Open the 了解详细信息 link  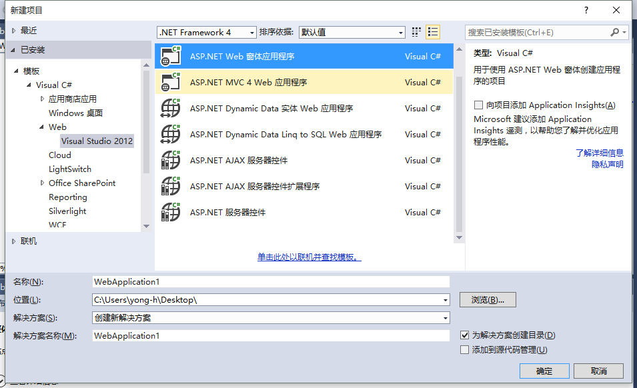(x=599, y=153)
